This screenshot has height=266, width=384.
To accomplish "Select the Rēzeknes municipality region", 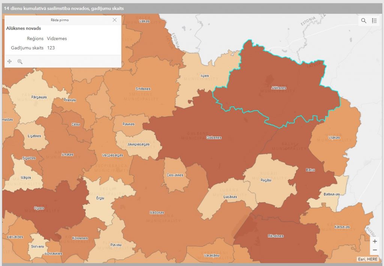I will point(276,236).
